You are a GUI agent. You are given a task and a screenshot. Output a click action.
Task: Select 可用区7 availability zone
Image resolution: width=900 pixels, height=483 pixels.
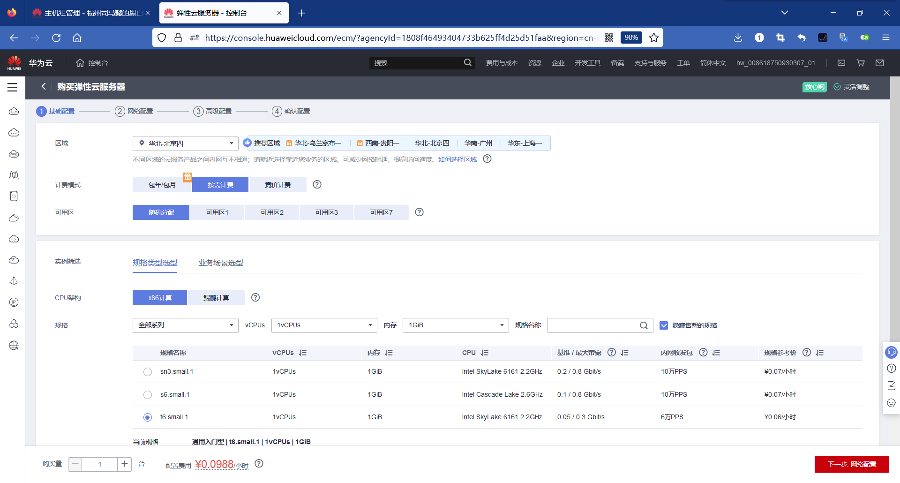382,212
